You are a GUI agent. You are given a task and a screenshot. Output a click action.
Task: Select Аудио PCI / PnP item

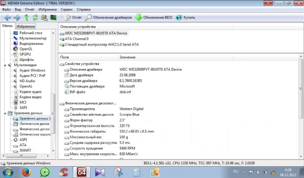pos(32,75)
